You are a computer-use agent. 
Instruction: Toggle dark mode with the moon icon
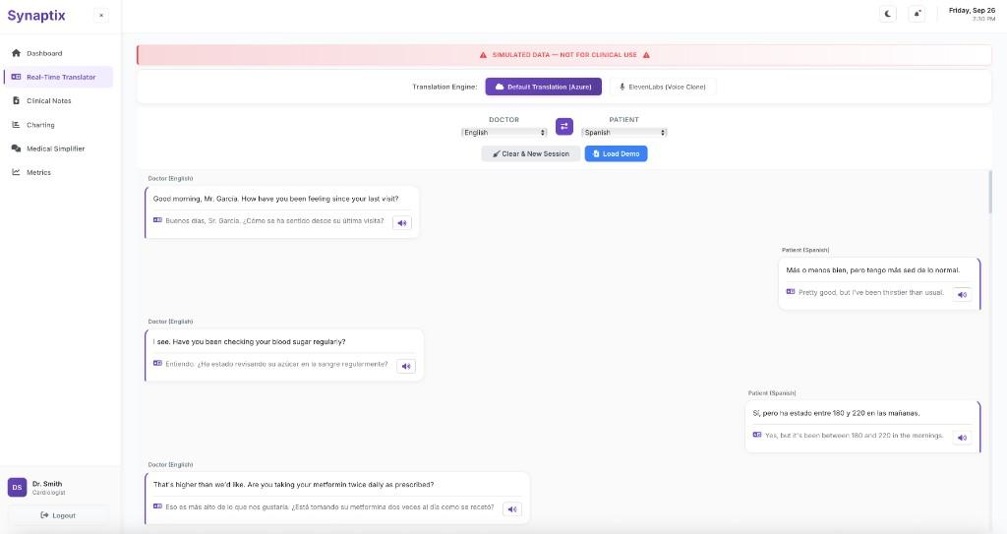(x=888, y=14)
